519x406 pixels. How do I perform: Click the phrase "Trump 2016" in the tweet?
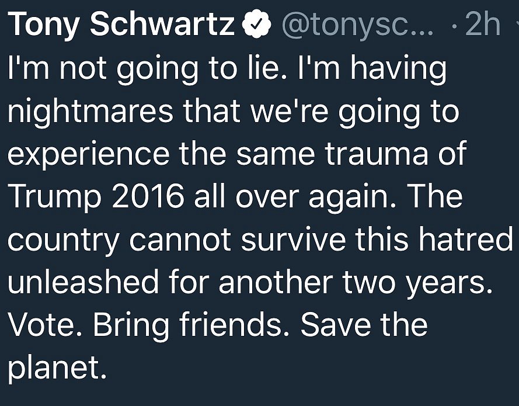pos(96,197)
